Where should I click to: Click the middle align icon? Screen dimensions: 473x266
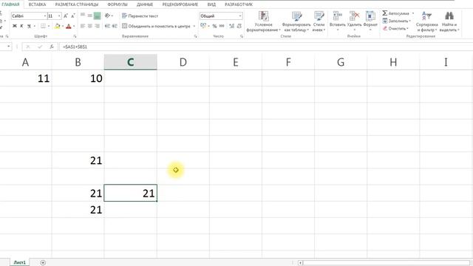click(90, 16)
